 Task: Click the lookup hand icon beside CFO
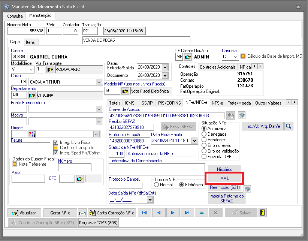80,179
